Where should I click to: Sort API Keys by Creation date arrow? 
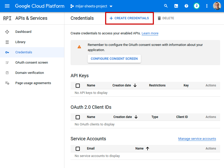pos(135,85)
